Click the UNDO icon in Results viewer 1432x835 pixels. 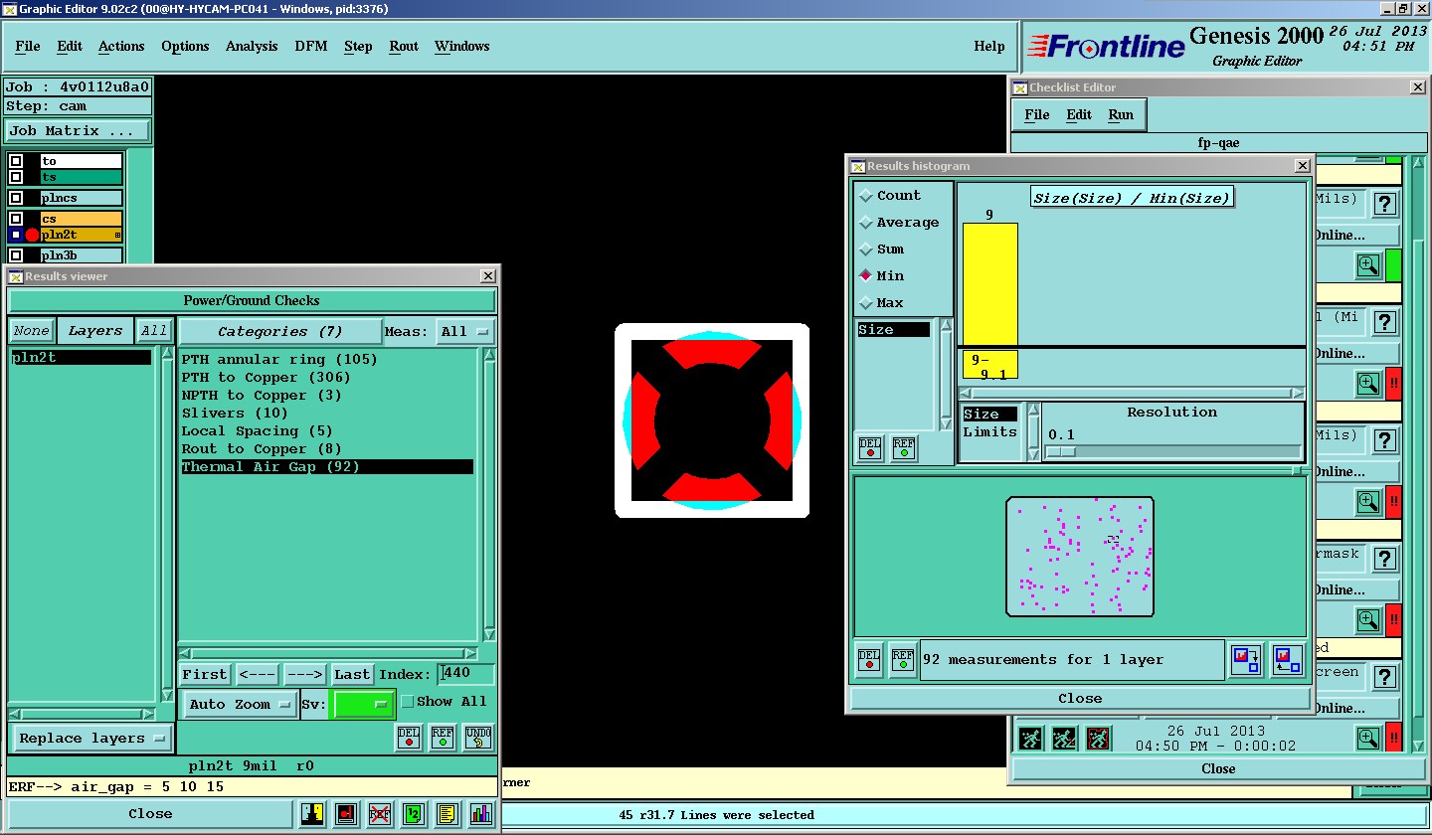pyautogui.click(x=478, y=738)
